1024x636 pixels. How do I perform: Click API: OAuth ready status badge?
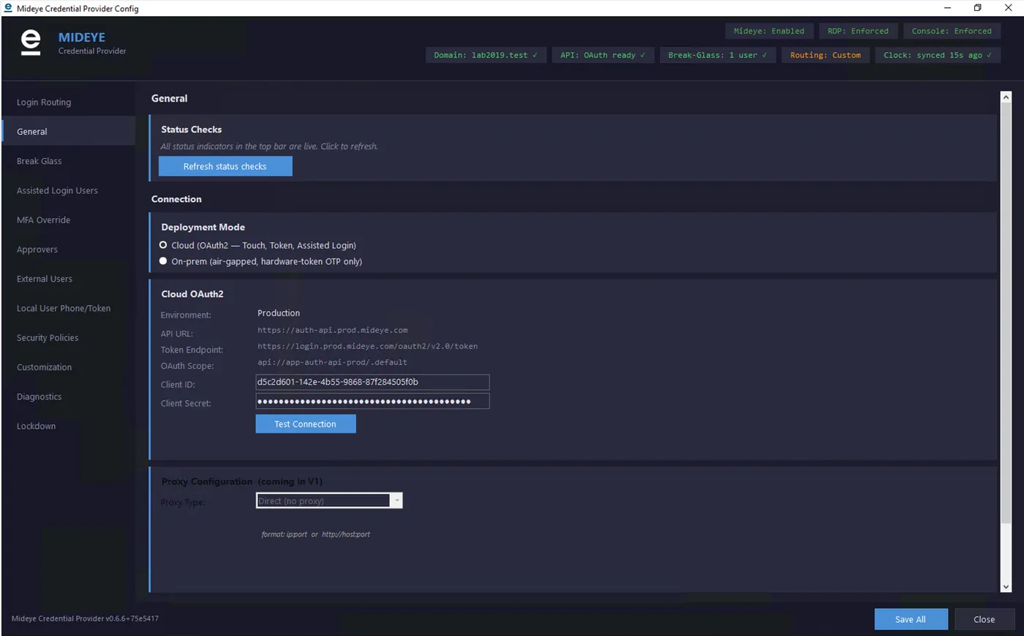pyautogui.click(x=603, y=55)
